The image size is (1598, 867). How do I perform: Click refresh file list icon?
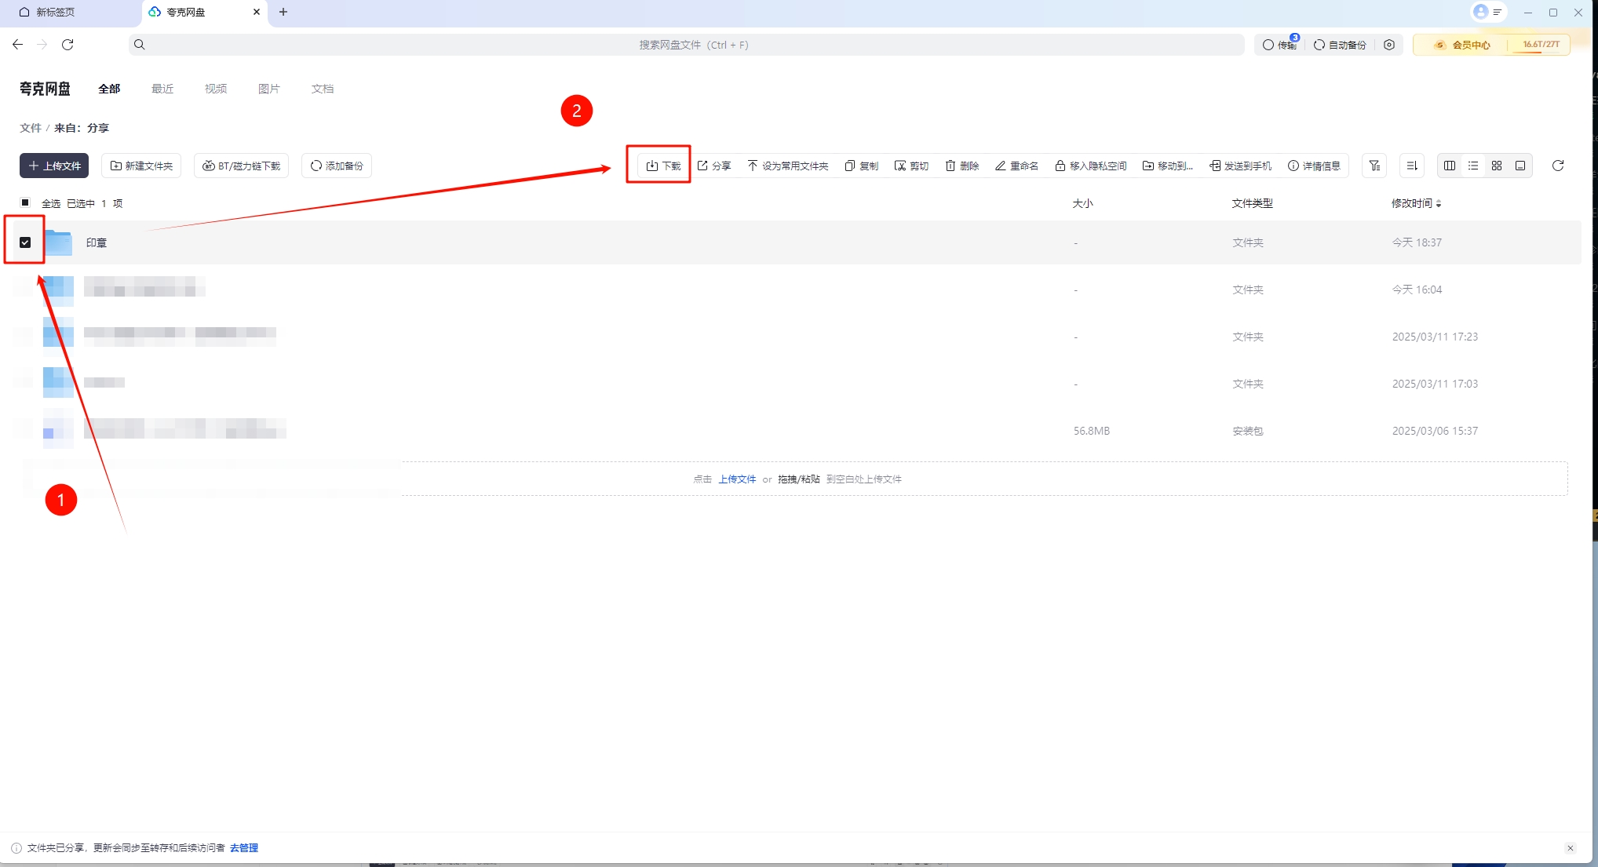click(1558, 166)
